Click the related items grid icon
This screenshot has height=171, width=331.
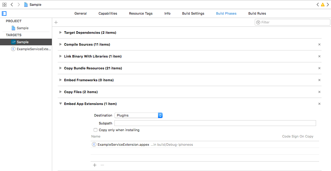(4, 5)
